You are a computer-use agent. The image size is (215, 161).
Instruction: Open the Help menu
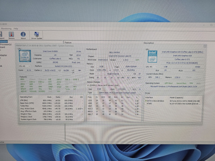tap(16, 28)
